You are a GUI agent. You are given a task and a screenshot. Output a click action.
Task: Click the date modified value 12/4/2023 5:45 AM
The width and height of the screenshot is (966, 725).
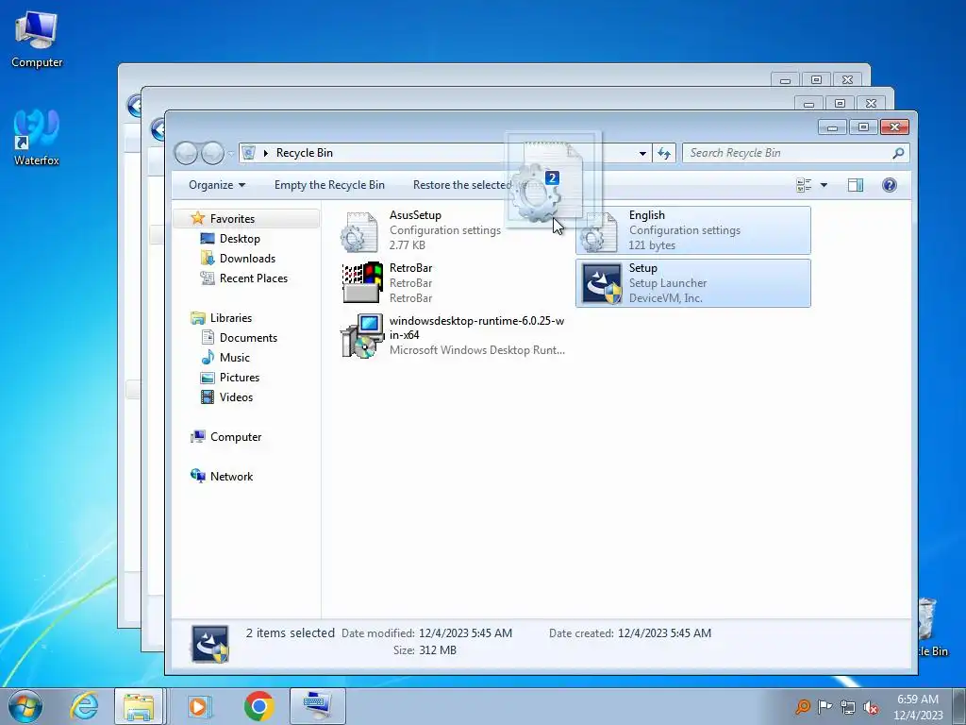tap(465, 633)
